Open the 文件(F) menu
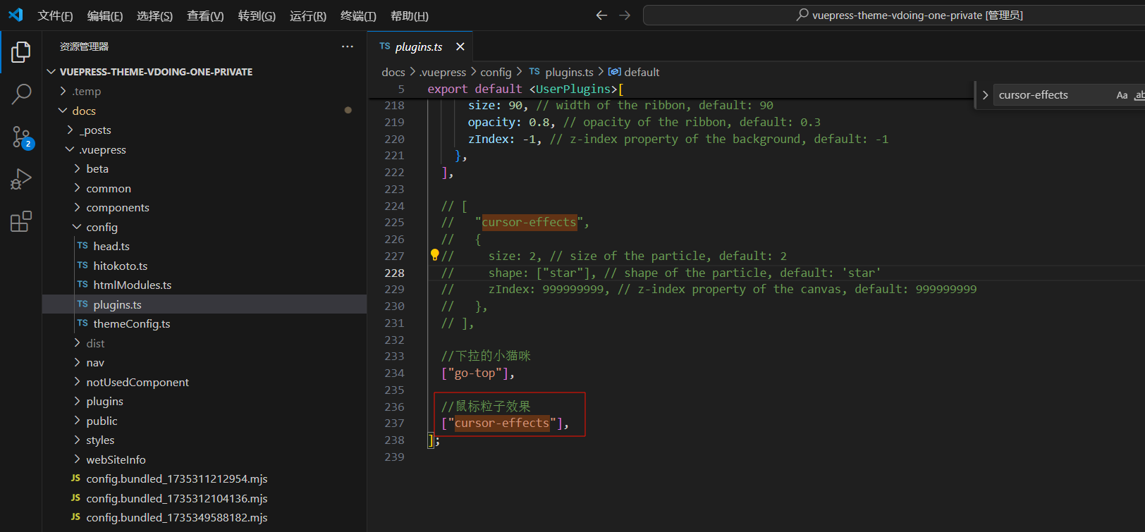1145x532 pixels. click(x=55, y=16)
